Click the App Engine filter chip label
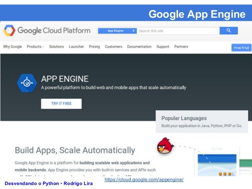The image size is (252, 189). 115,31
